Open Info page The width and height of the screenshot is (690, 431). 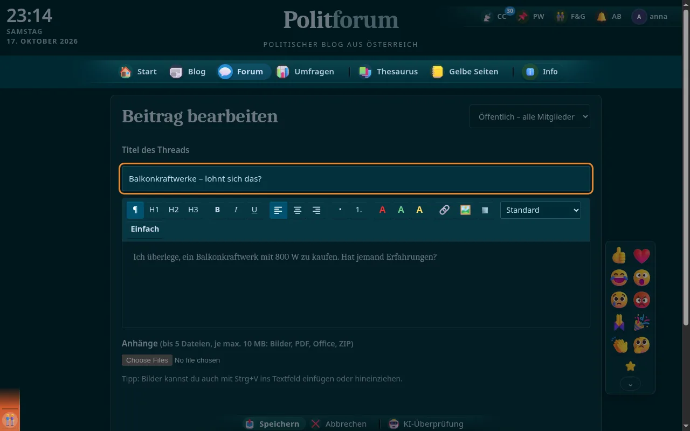click(541, 72)
